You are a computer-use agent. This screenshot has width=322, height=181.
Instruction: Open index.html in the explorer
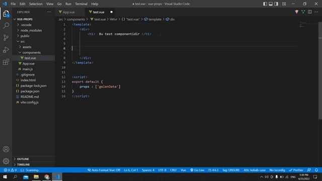tap(28, 80)
